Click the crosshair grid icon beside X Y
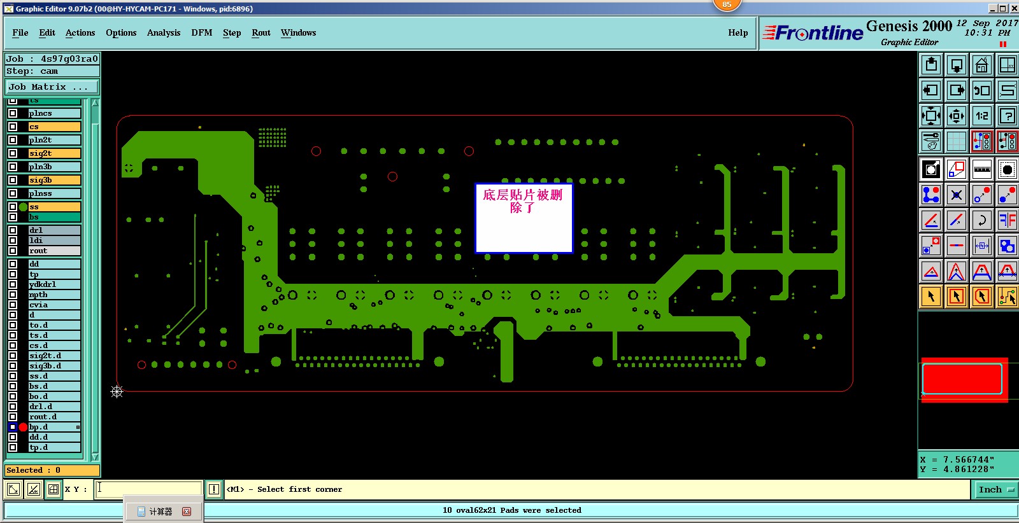This screenshot has height=523, width=1019. [53, 489]
